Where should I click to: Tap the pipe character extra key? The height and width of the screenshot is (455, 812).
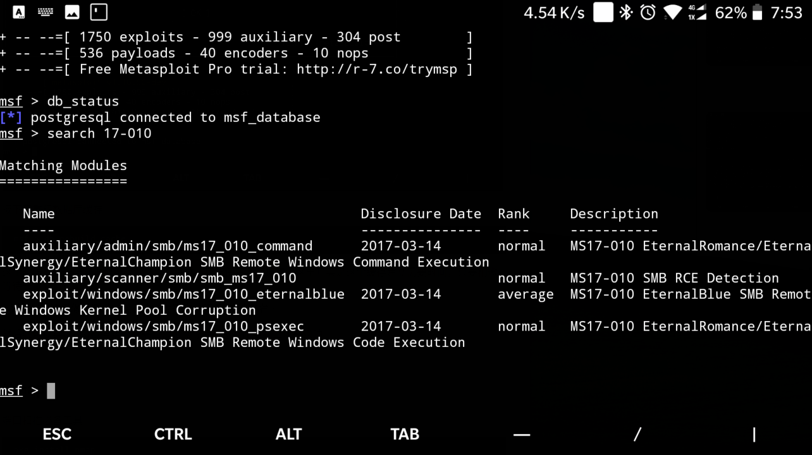click(754, 434)
